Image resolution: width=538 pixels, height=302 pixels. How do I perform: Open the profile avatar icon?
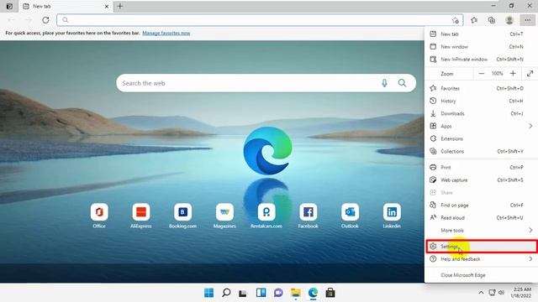click(509, 20)
